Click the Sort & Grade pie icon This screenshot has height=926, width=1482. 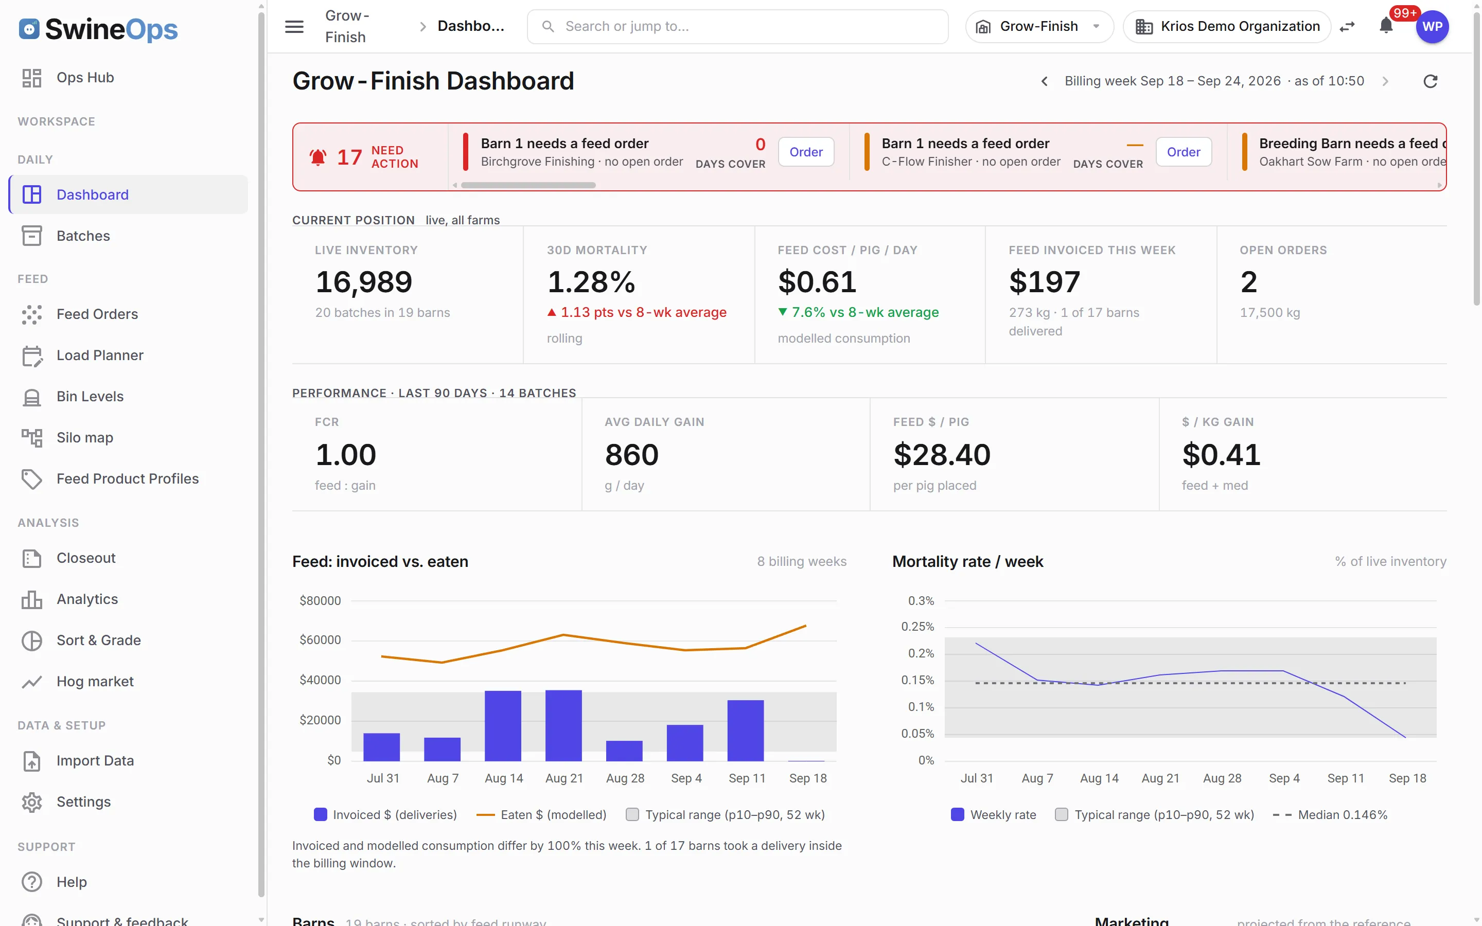[32, 640]
